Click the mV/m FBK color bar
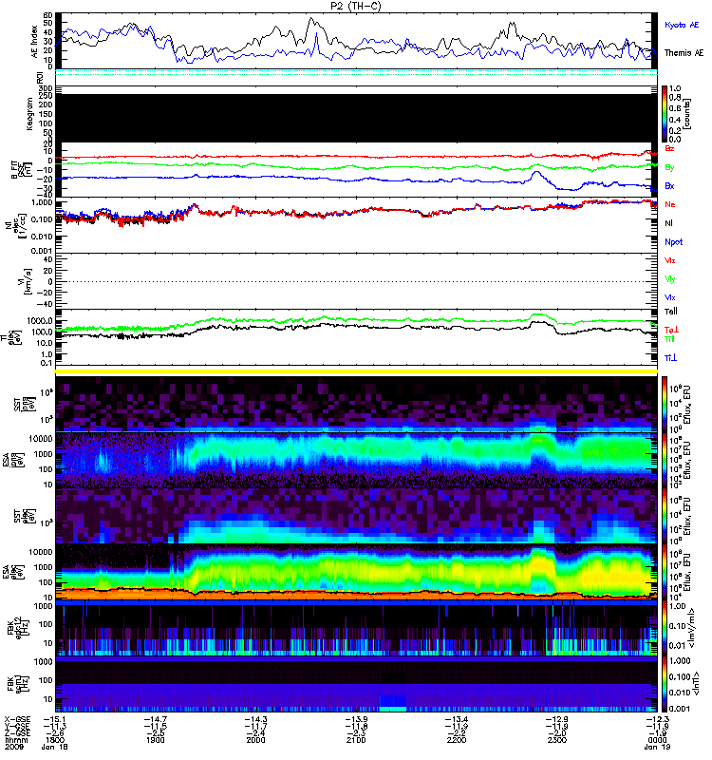The image size is (712, 760). click(665, 628)
